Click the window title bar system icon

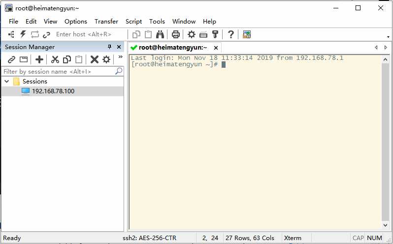click(8, 8)
